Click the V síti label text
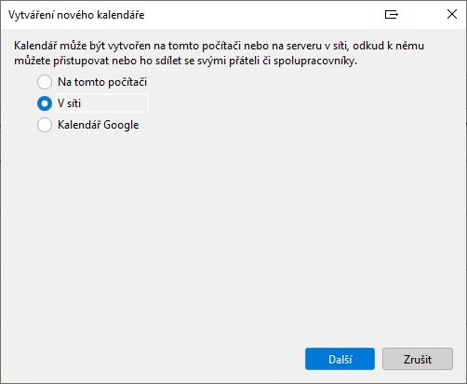The height and width of the screenshot is (384, 467). (x=70, y=103)
